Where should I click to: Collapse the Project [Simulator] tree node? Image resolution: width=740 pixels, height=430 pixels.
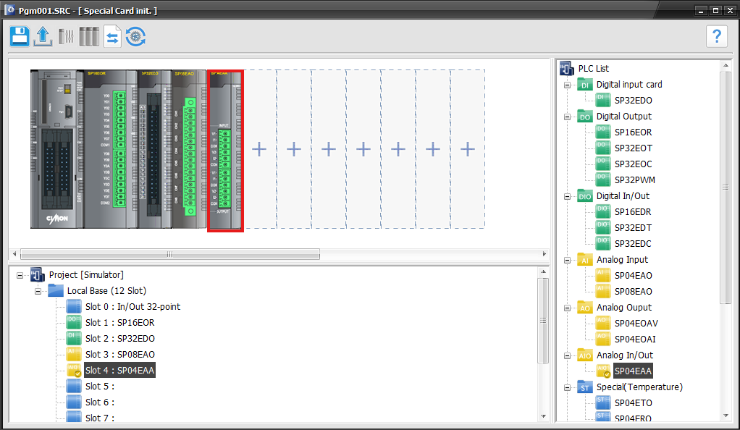20,275
